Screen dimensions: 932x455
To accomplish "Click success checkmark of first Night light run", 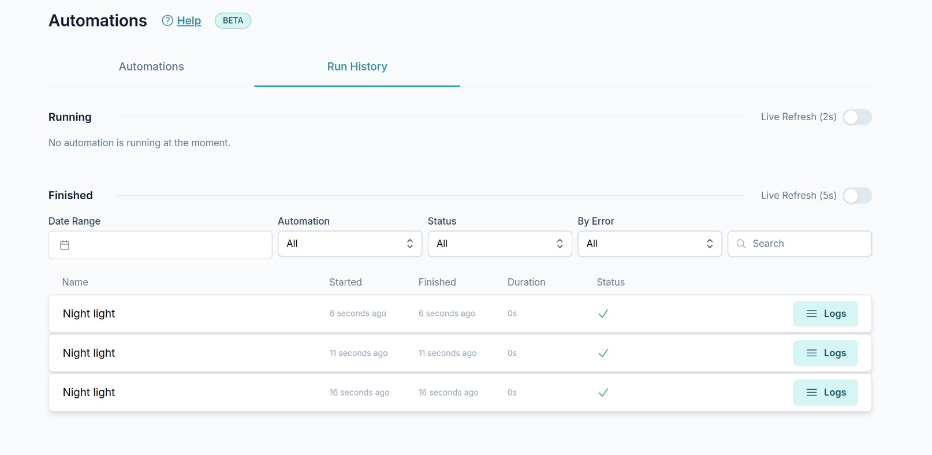I will click(603, 314).
